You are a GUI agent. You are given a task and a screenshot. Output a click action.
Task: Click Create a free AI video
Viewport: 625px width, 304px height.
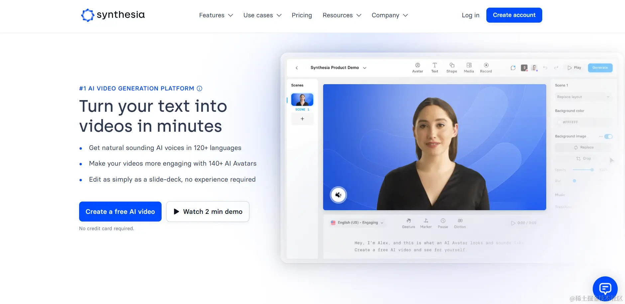(x=120, y=212)
